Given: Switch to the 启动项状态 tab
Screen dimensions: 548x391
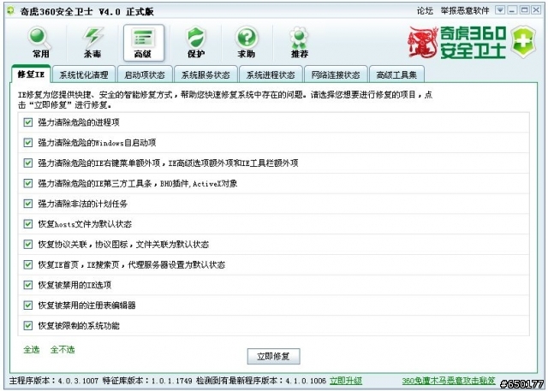Looking at the screenshot, I should (145, 74).
